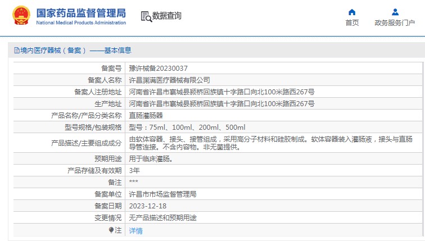Click the 政务服务门户 person icon
425x241 pixels.
coord(395,12)
